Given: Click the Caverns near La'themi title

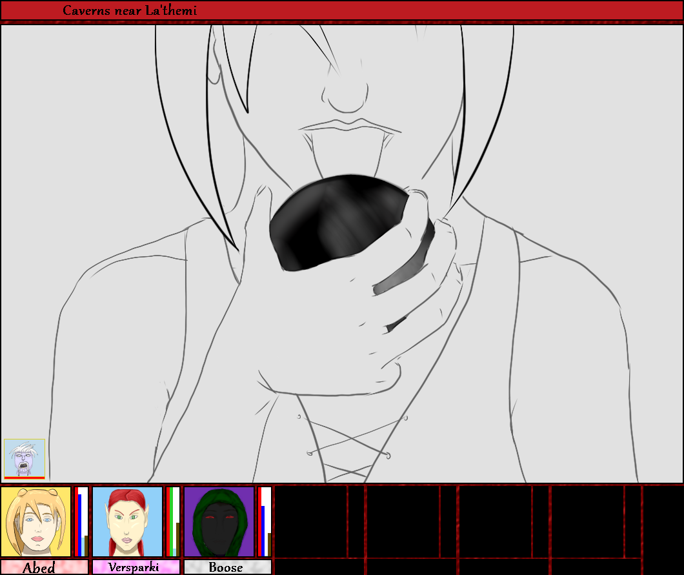Looking at the screenshot, I should tap(130, 10).
